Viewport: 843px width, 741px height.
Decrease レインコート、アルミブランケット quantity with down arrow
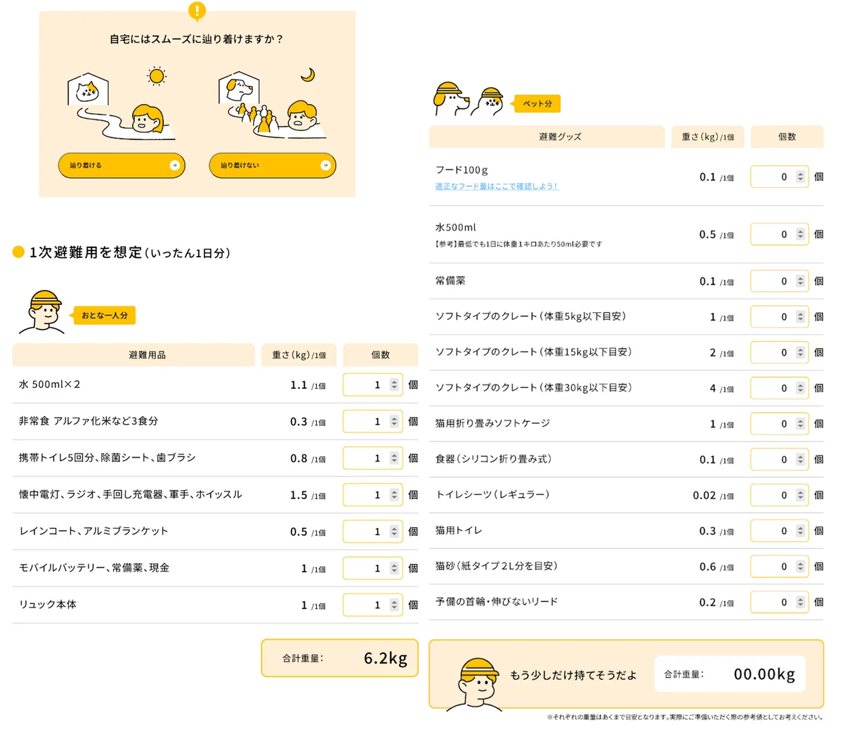coord(394,534)
